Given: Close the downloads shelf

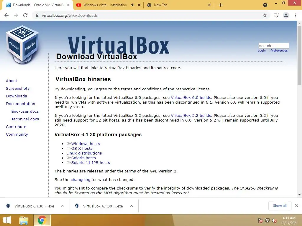Looking at the screenshot, I should [x=297, y=206].
